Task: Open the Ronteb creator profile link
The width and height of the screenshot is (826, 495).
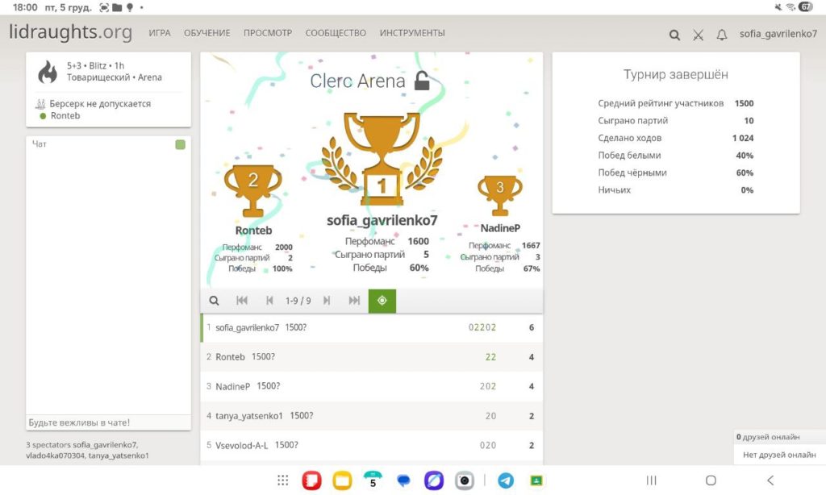Action: 65,116
